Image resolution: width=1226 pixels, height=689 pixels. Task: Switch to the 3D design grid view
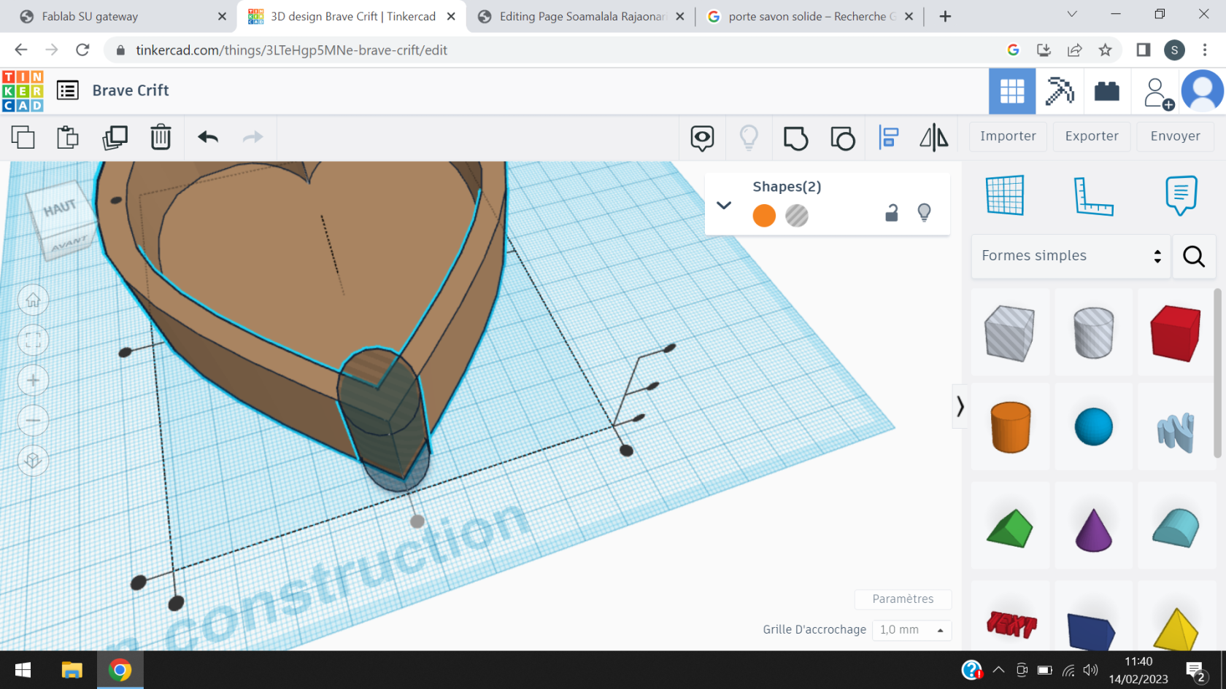1012,91
